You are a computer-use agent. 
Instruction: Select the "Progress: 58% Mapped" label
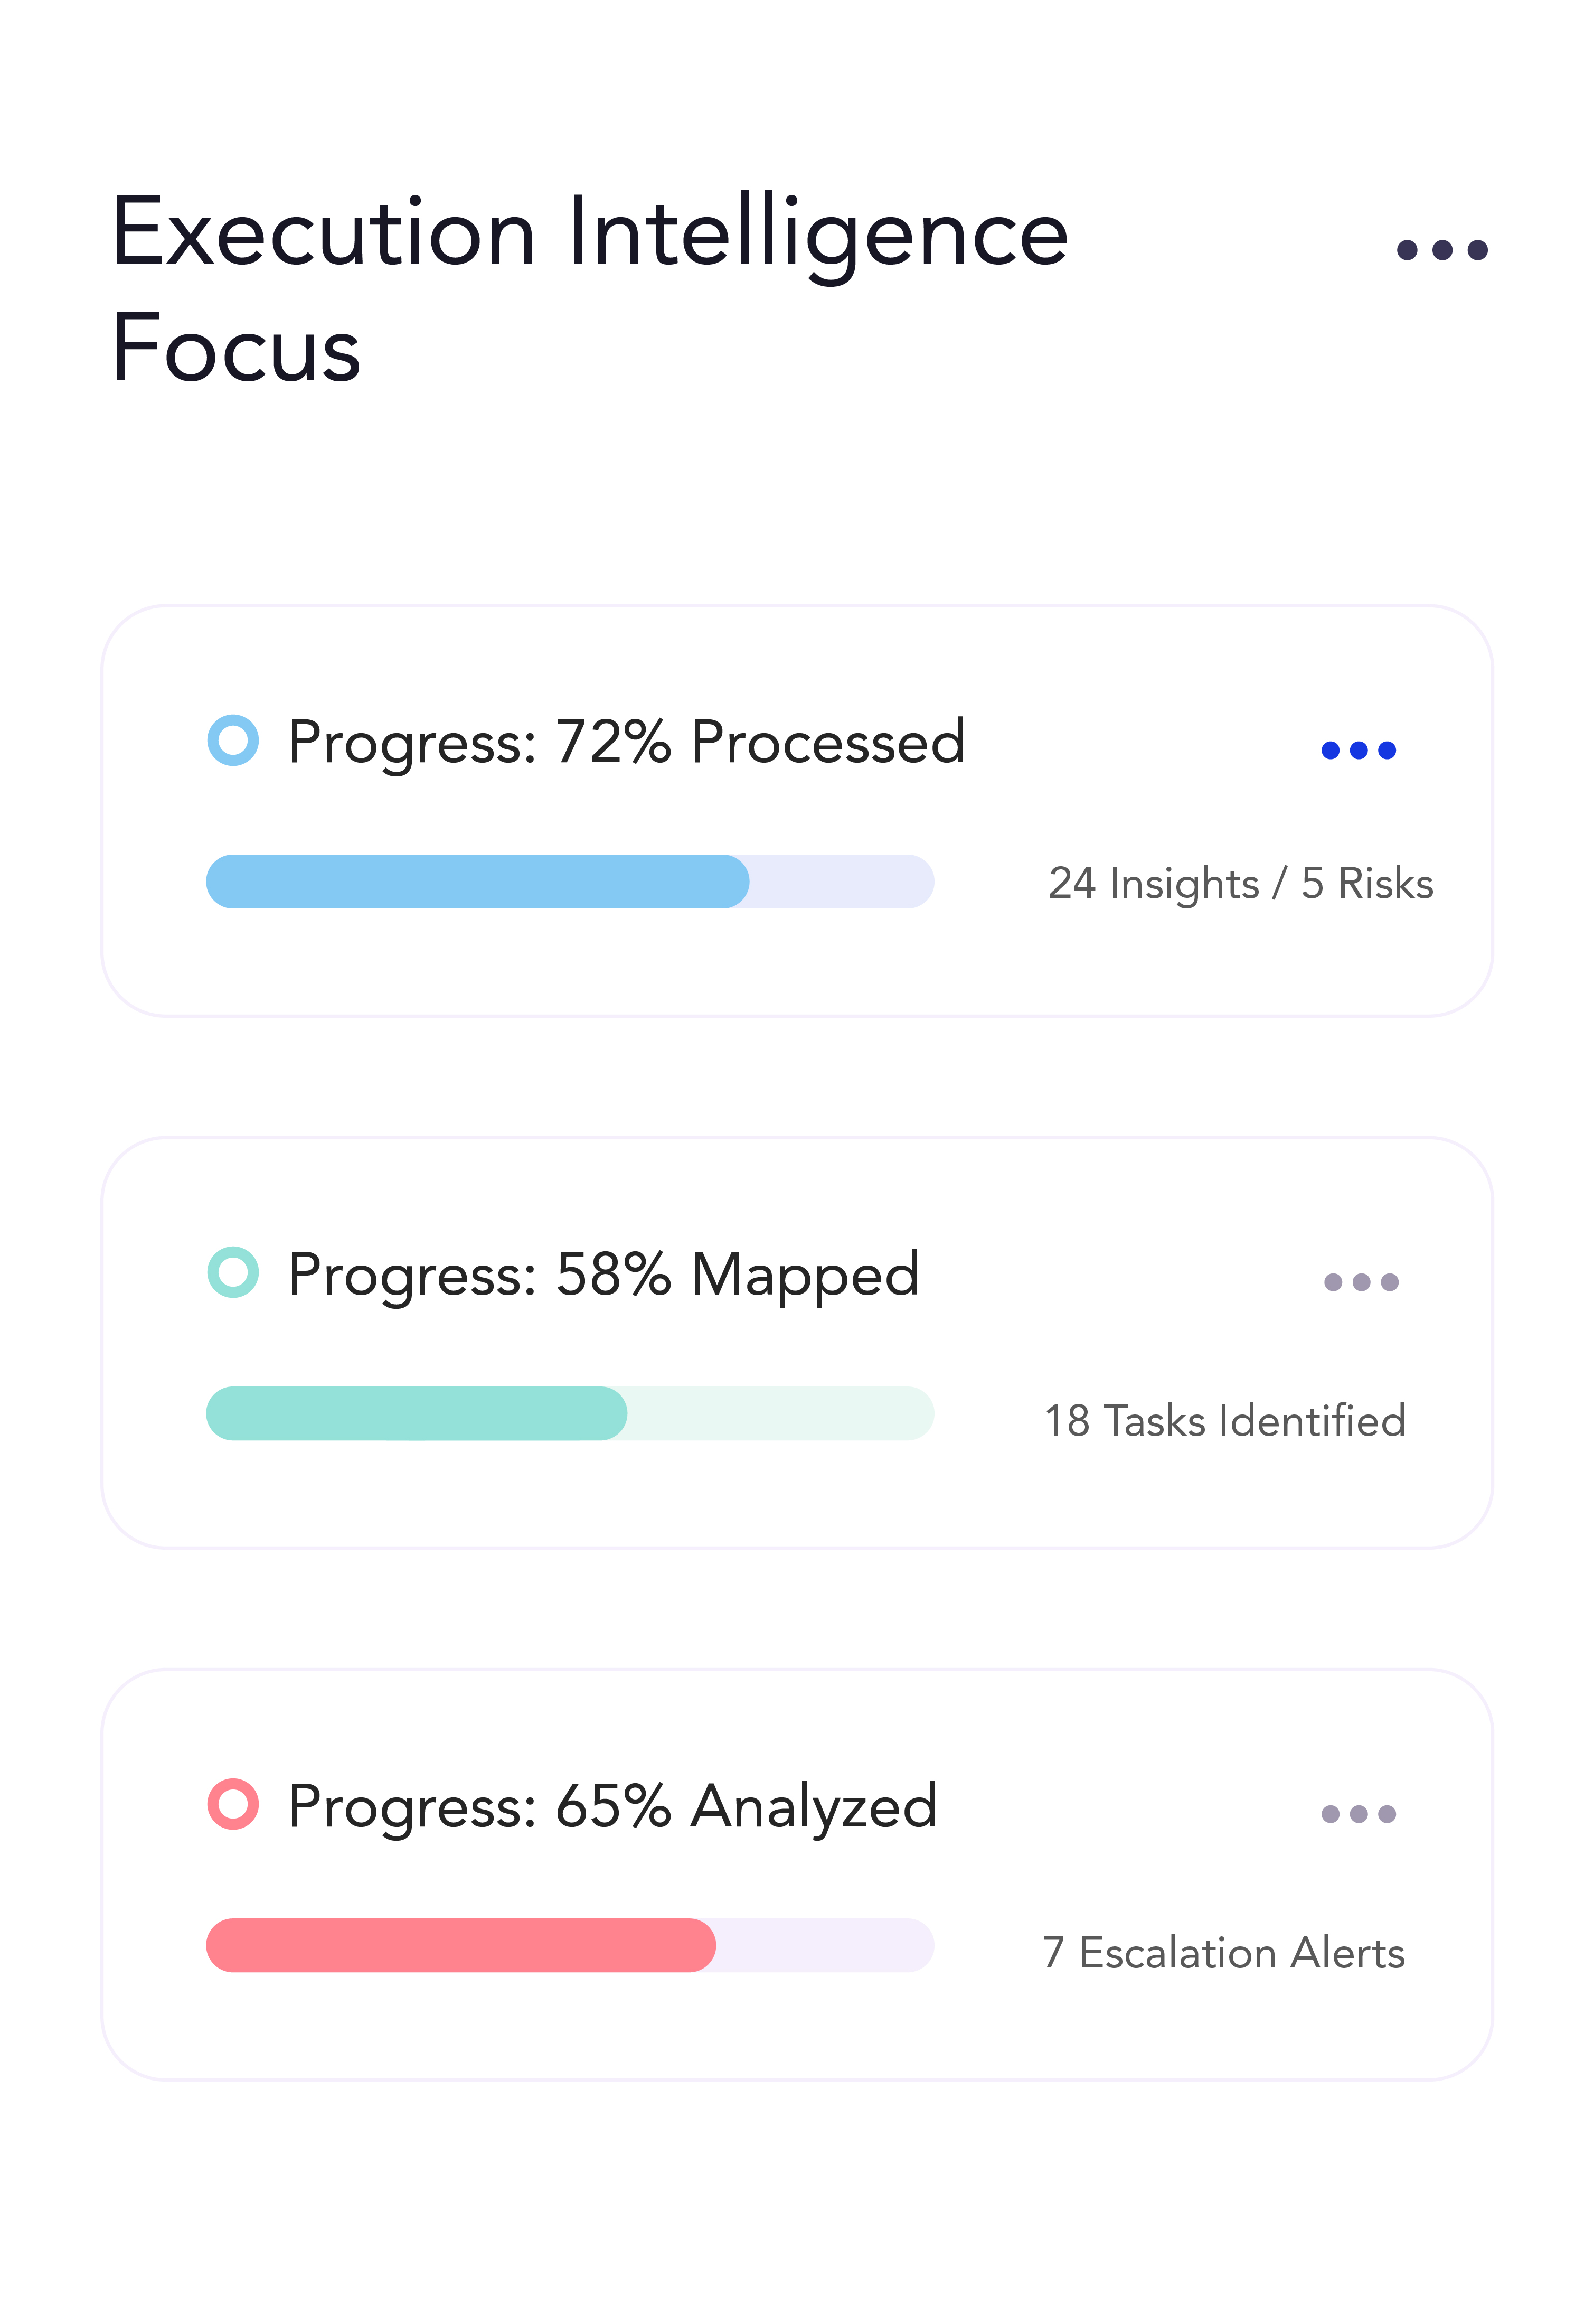pos(602,1274)
